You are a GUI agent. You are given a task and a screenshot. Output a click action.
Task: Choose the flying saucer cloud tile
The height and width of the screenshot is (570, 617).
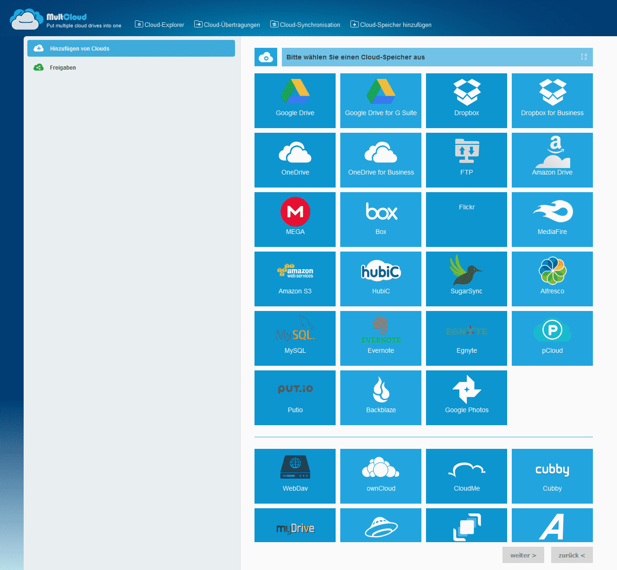(381, 525)
